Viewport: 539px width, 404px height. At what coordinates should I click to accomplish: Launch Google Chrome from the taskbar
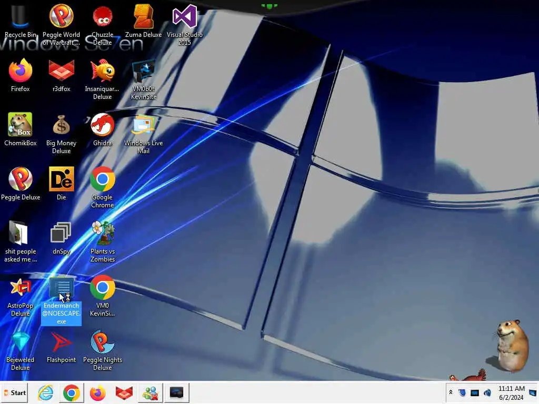[72, 392]
